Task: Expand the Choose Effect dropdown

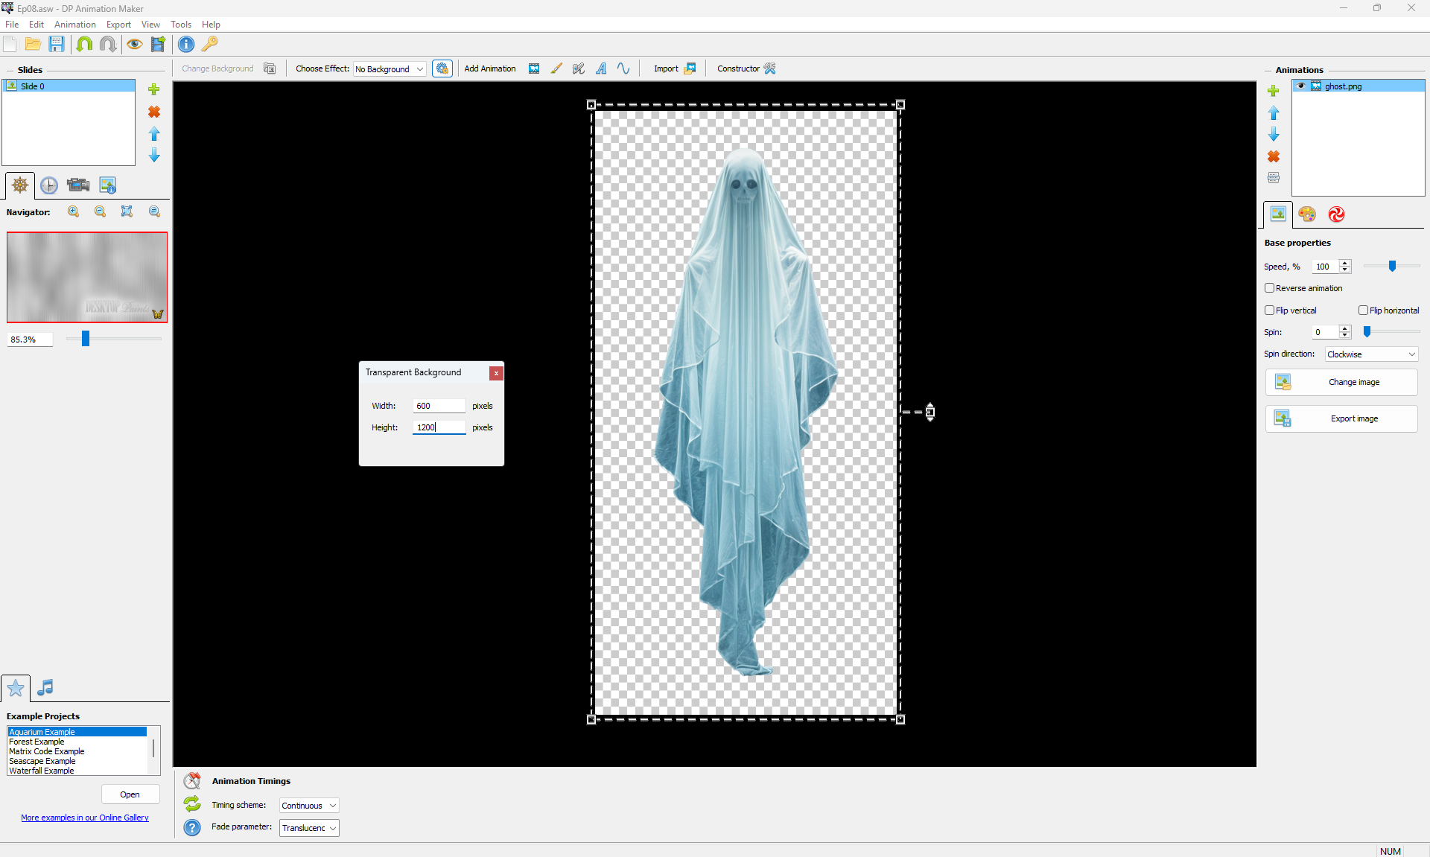Action: tap(390, 69)
